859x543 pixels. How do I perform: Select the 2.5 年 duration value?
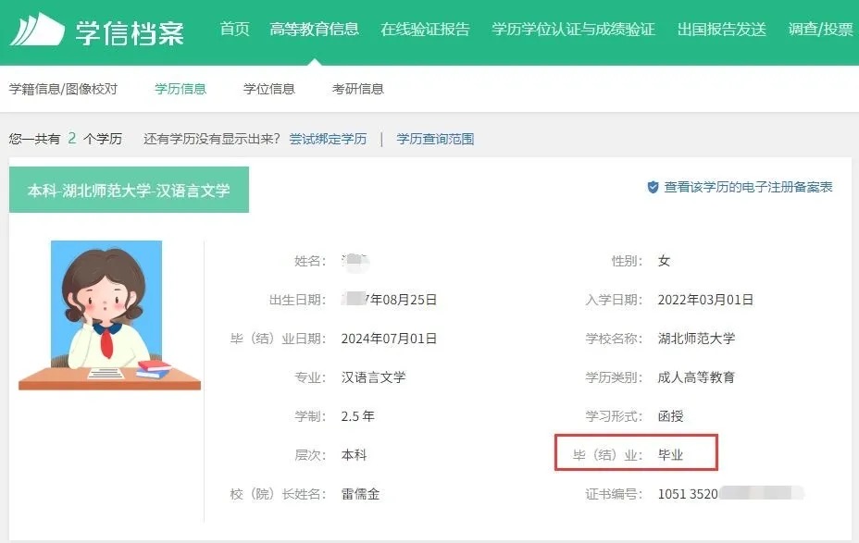click(x=357, y=416)
